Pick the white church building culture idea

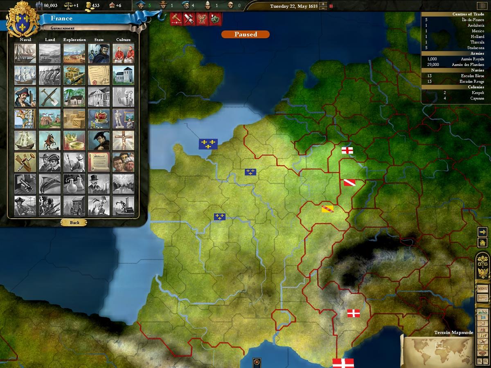123,75
